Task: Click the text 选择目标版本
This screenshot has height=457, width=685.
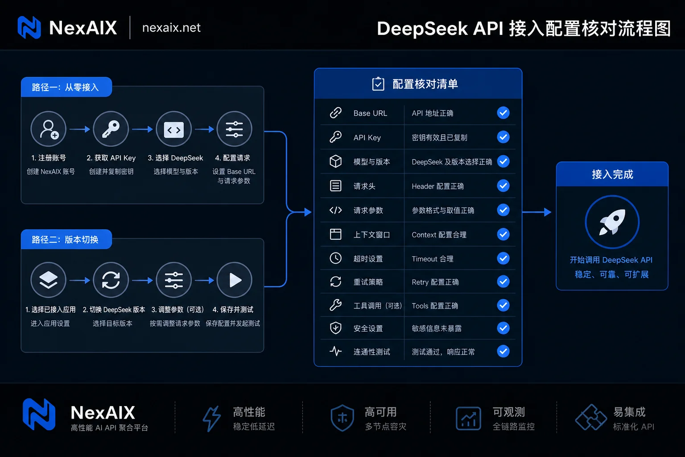Action: tap(112, 323)
